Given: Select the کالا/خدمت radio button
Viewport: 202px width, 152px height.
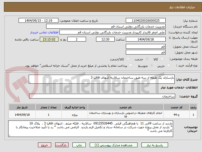Looking at the screenshot, I should pyautogui.click(x=128, y=59).
